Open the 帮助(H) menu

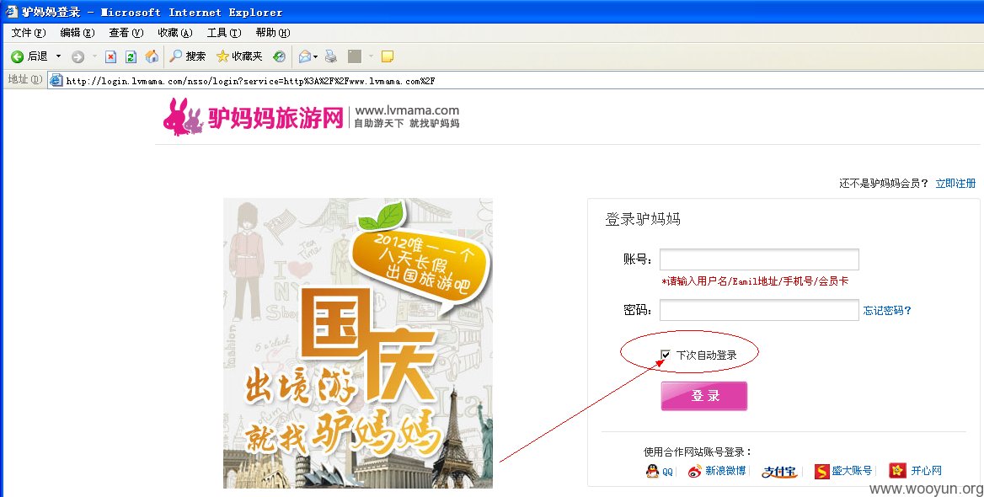click(x=273, y=33)
